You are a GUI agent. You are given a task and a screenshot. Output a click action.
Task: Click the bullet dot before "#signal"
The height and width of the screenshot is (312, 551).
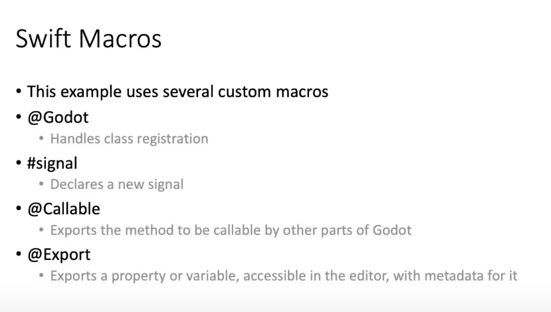(19, 163)
